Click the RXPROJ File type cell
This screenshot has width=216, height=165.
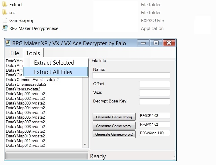pyautogui.click(x=152, y=21)
